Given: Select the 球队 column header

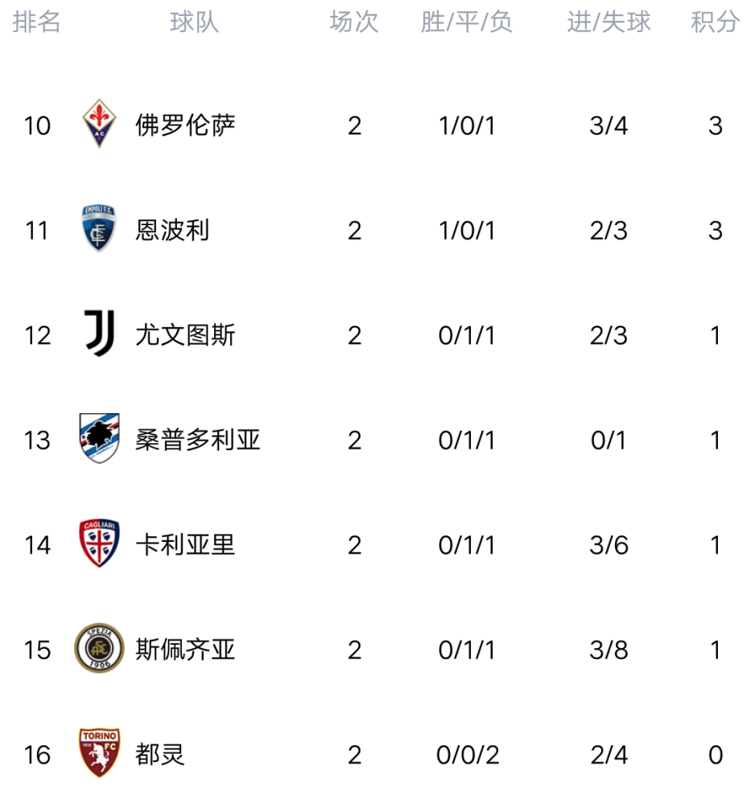Looking at the screenshot, I should (x=194, y=22).
